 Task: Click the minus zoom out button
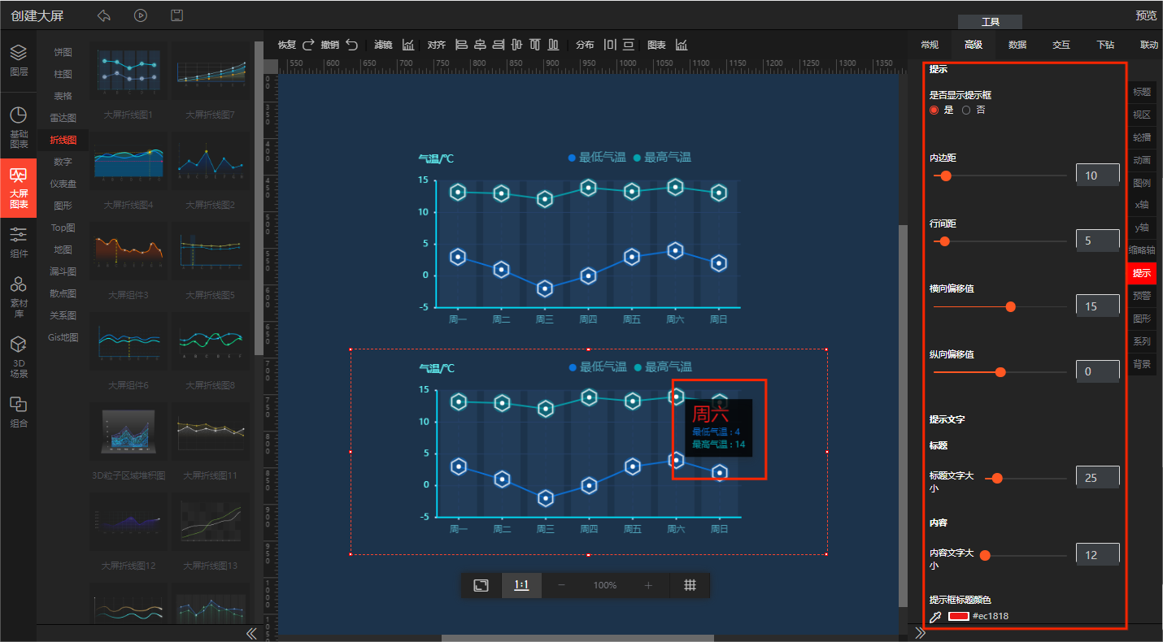pos(561,585)
